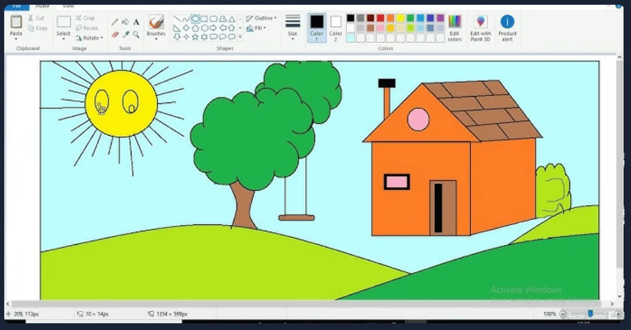Open the shape Fill dropdown
The height and width of the screenshot is (330, 631).
click(257, 28)
